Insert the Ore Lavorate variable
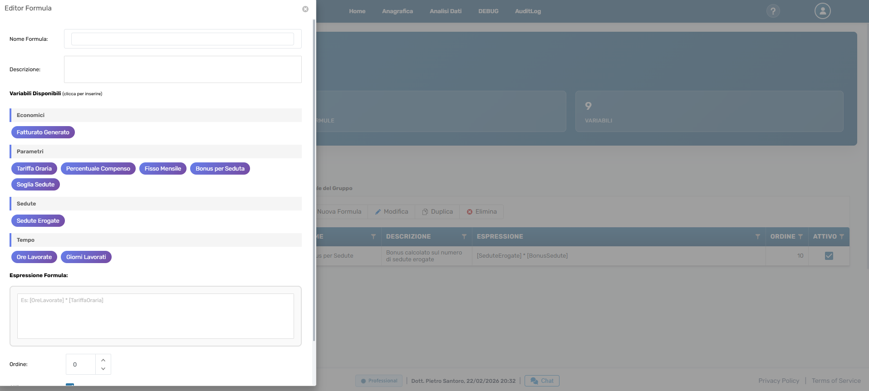This screenshot has height=391, width=869. click(x=34, y=257)
